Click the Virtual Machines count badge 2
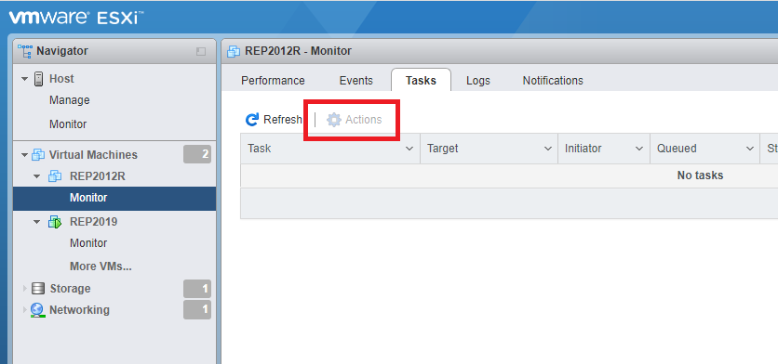Viewport: 778px width, 364px height. [197, 154]
